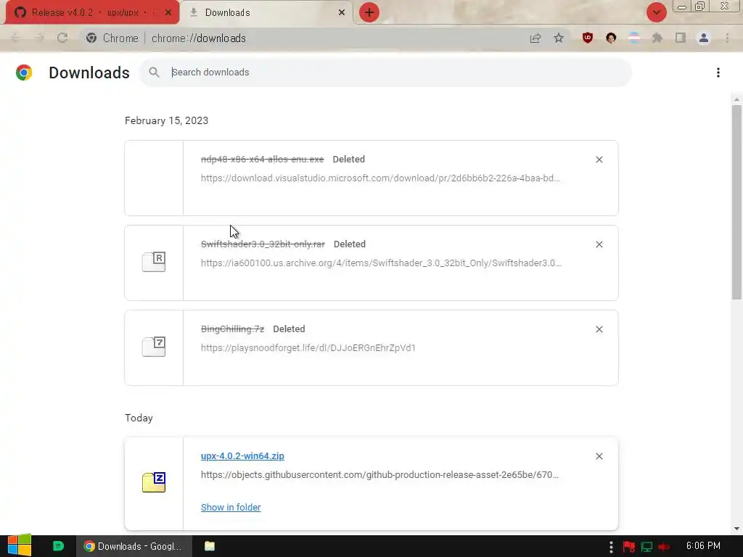Toggle the side panel icon
The width and height of the screenshot is (743, 557).
click(x=681, y=38)
